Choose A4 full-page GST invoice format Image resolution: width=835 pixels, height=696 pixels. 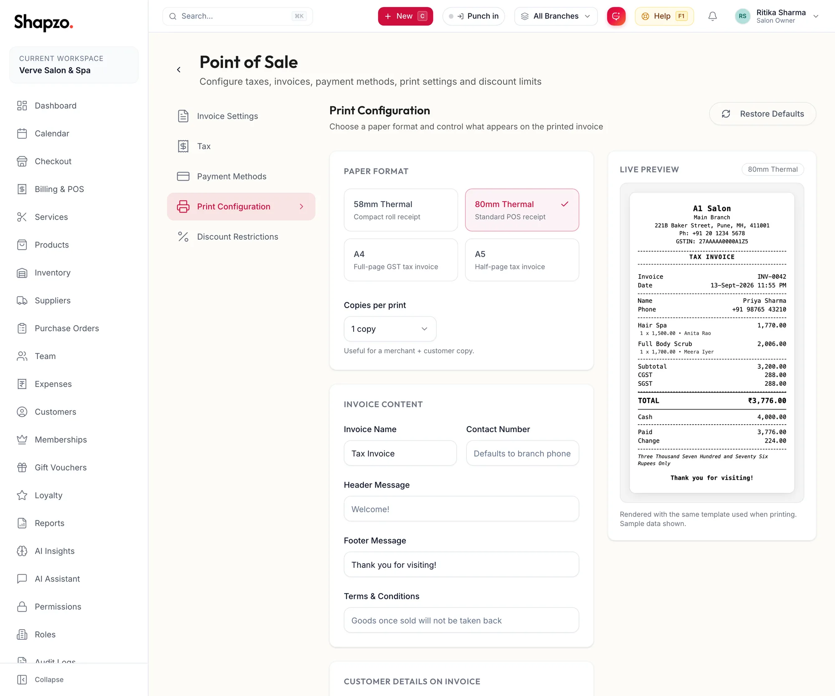[x=401, y=260]
